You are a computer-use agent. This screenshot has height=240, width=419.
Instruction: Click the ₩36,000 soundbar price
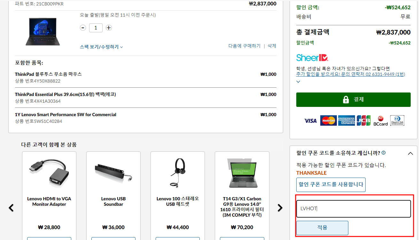(x=113, y=228)
